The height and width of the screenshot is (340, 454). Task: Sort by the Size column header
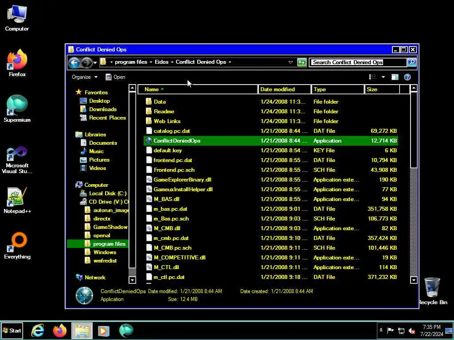382,89
